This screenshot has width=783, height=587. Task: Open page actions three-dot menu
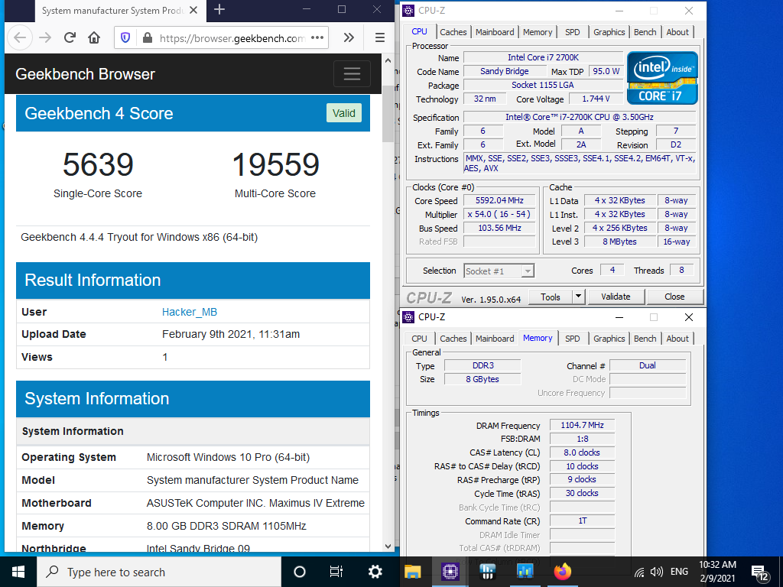317,37
